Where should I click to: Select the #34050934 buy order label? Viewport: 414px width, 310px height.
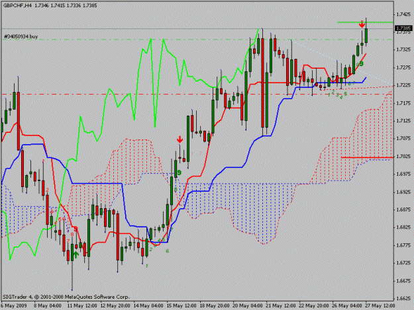tap(21, 36)
